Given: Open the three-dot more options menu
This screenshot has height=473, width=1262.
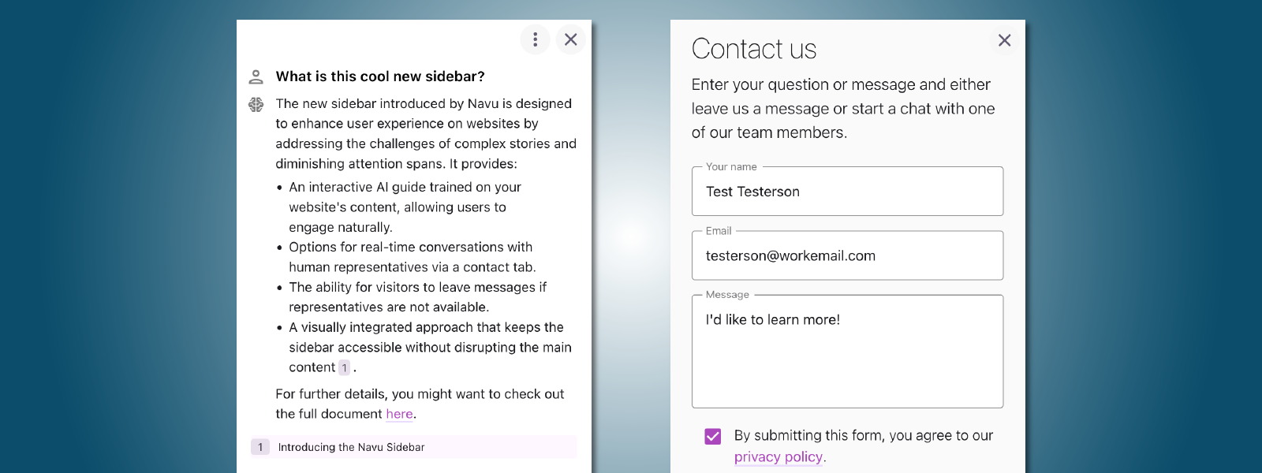Looking at the screenshot, I should pos(535,39).
